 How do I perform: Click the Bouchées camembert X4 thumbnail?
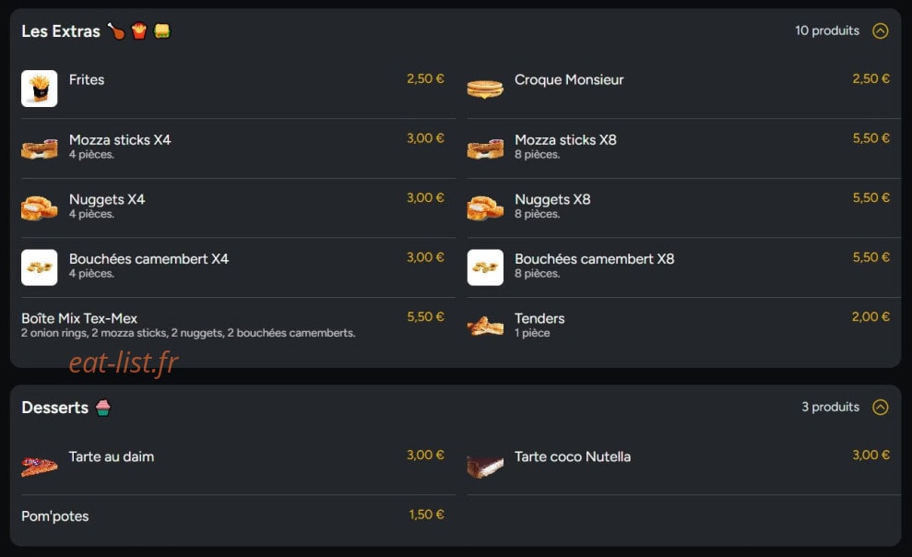(39, 267)
